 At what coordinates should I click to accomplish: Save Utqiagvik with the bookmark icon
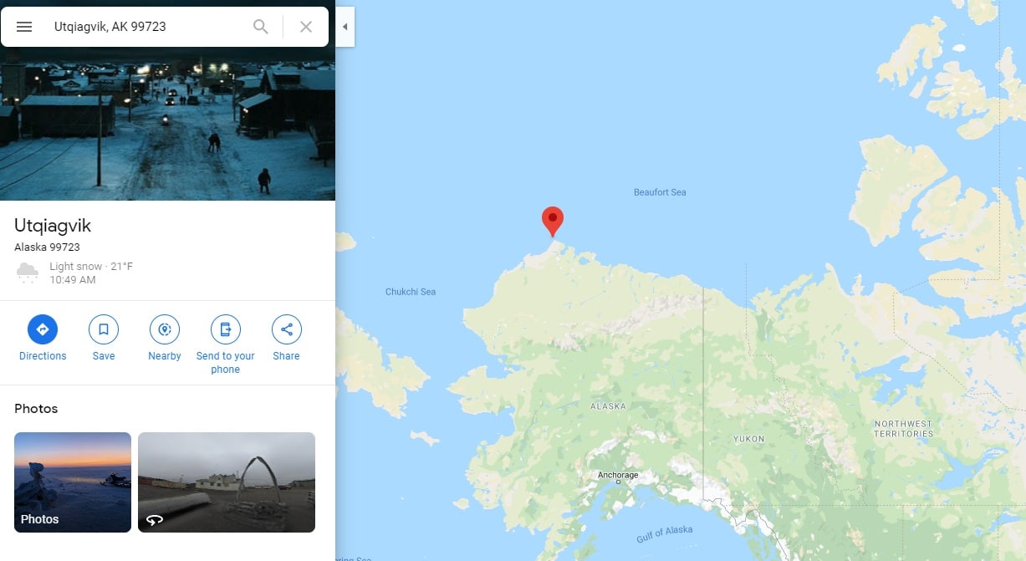[104, 329]
